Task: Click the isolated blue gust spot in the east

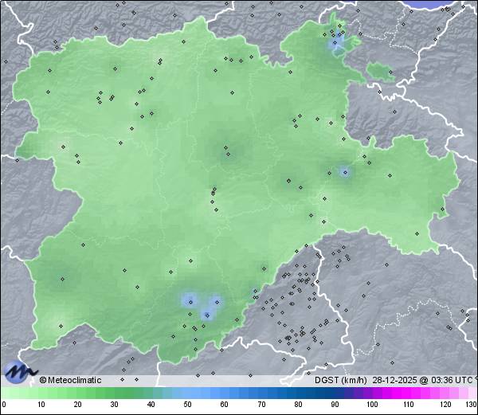Action: tap(344, 171)
